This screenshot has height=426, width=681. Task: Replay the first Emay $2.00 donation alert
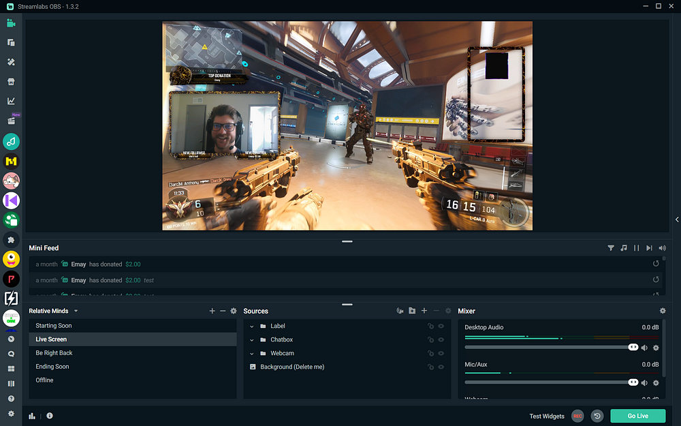coord(656,263)
